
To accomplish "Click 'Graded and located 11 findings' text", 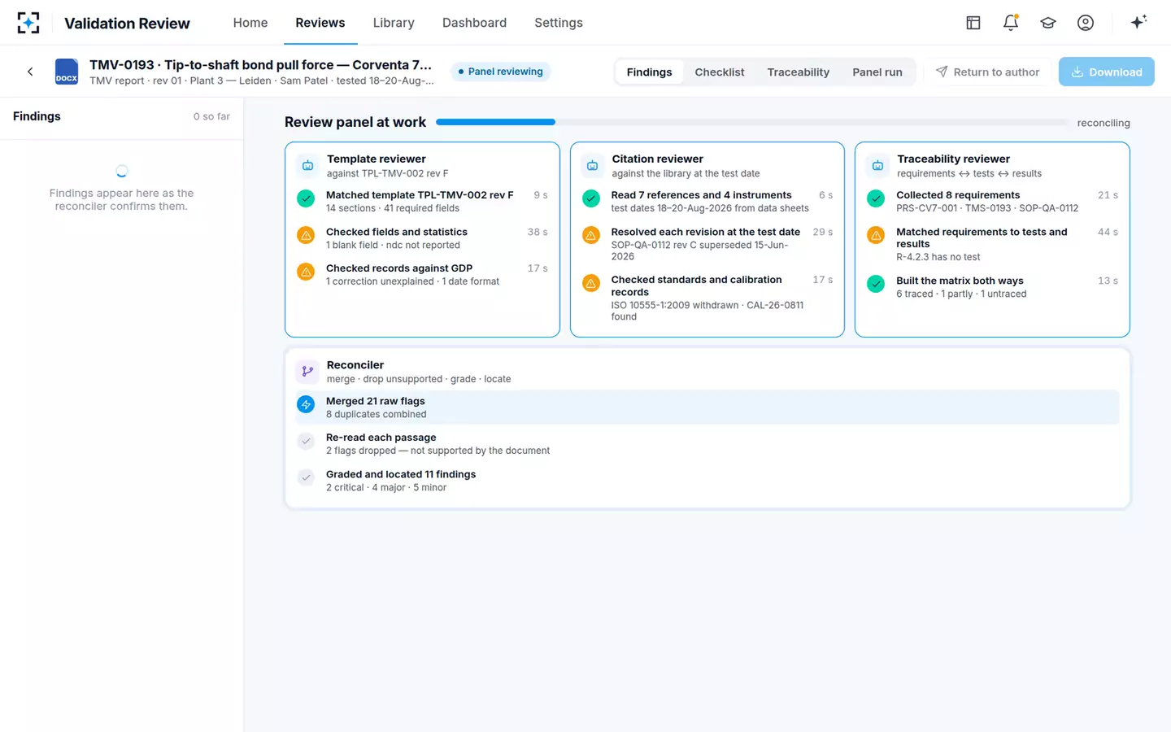I will [x=401, y=474].
